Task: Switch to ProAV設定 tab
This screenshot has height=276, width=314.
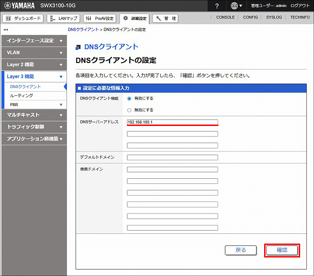Action: click(100, 19)
